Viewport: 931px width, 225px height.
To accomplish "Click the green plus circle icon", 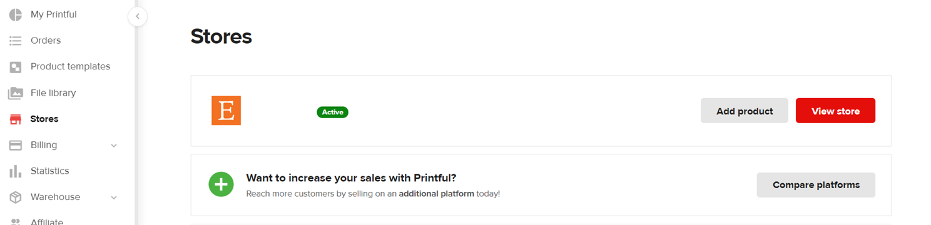I will 221,185.
